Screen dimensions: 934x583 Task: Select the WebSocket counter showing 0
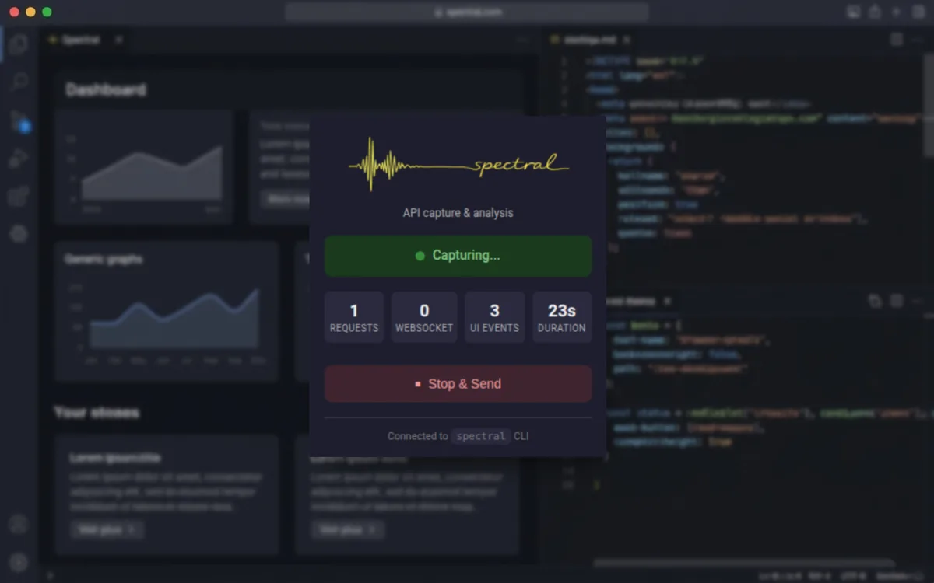(424, 317)
